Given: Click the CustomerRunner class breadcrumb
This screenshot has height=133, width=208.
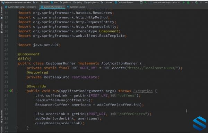Looking at the screenshot, I should pyautogui.click(x=124, y=2).
